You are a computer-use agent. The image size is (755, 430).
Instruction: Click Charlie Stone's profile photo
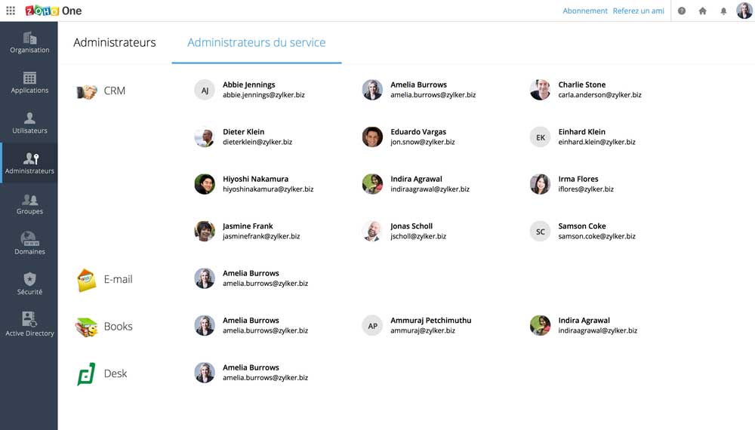point(541,90)
